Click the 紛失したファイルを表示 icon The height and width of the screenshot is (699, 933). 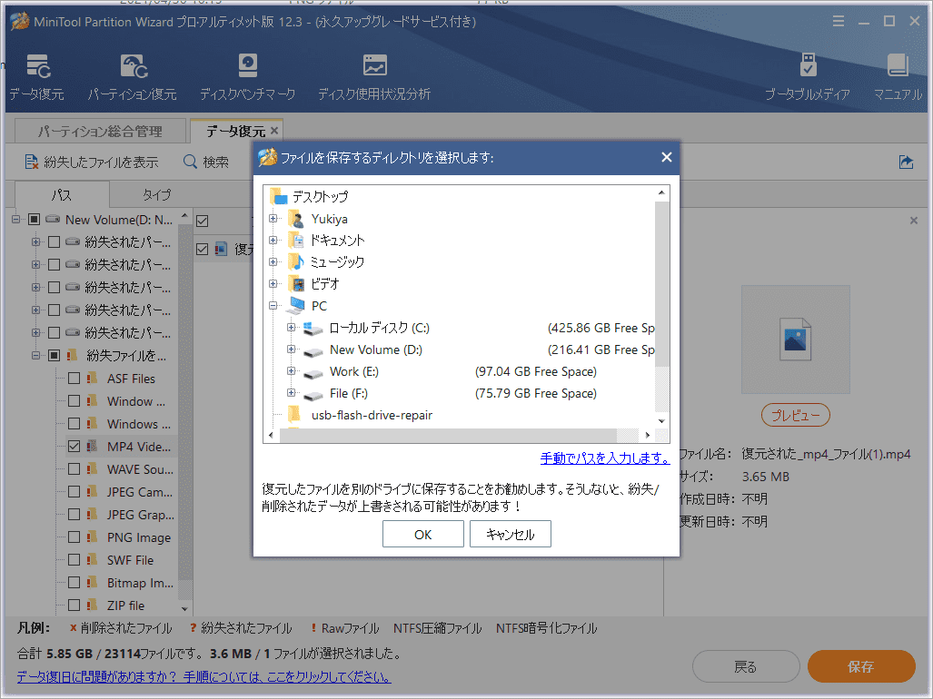click(30, 161)
